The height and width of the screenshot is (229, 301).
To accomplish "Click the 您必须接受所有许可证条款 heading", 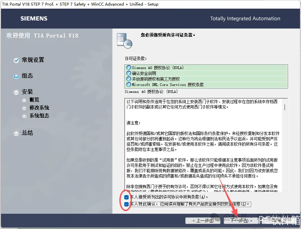I will [x=168, y=35].
